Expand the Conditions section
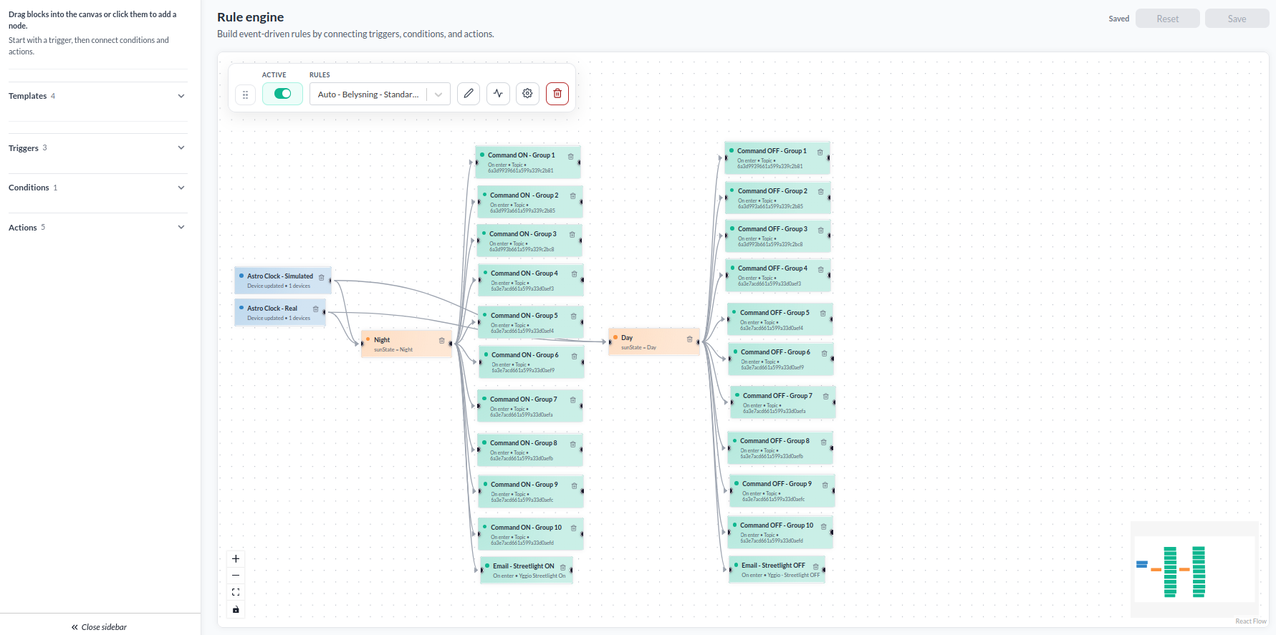 [x=97, y=188]
